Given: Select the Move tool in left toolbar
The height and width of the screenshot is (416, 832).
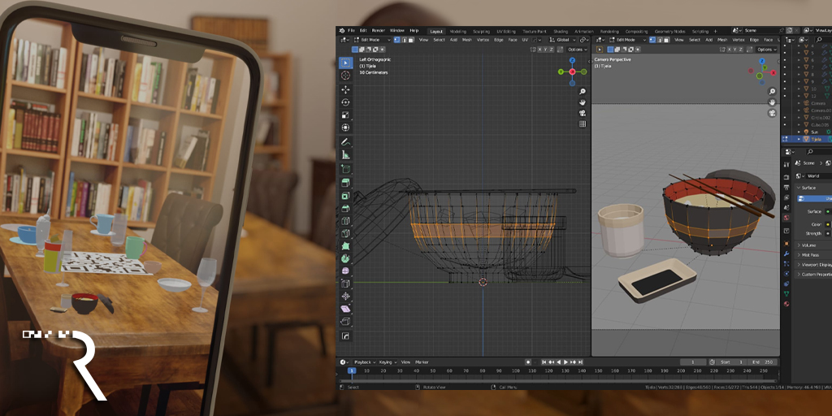Looking at the screenshot, I should tap(345, 89).
